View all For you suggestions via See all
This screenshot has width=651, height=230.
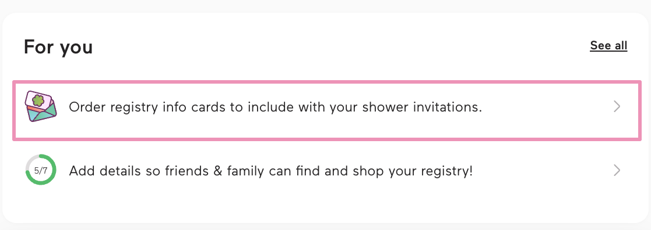(608, 45)
